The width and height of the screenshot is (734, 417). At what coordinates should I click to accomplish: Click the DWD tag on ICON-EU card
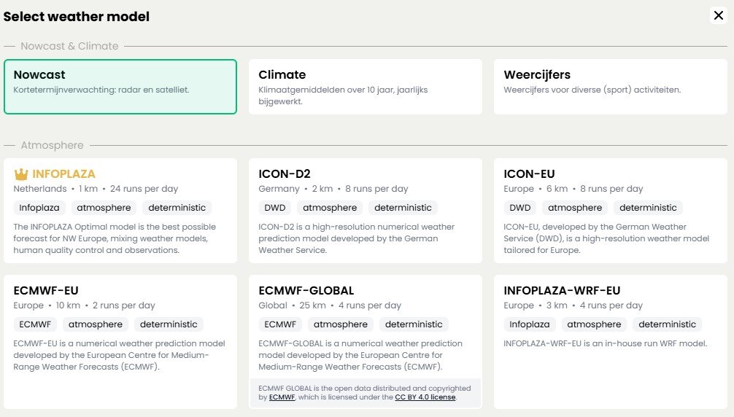[520, 208]
